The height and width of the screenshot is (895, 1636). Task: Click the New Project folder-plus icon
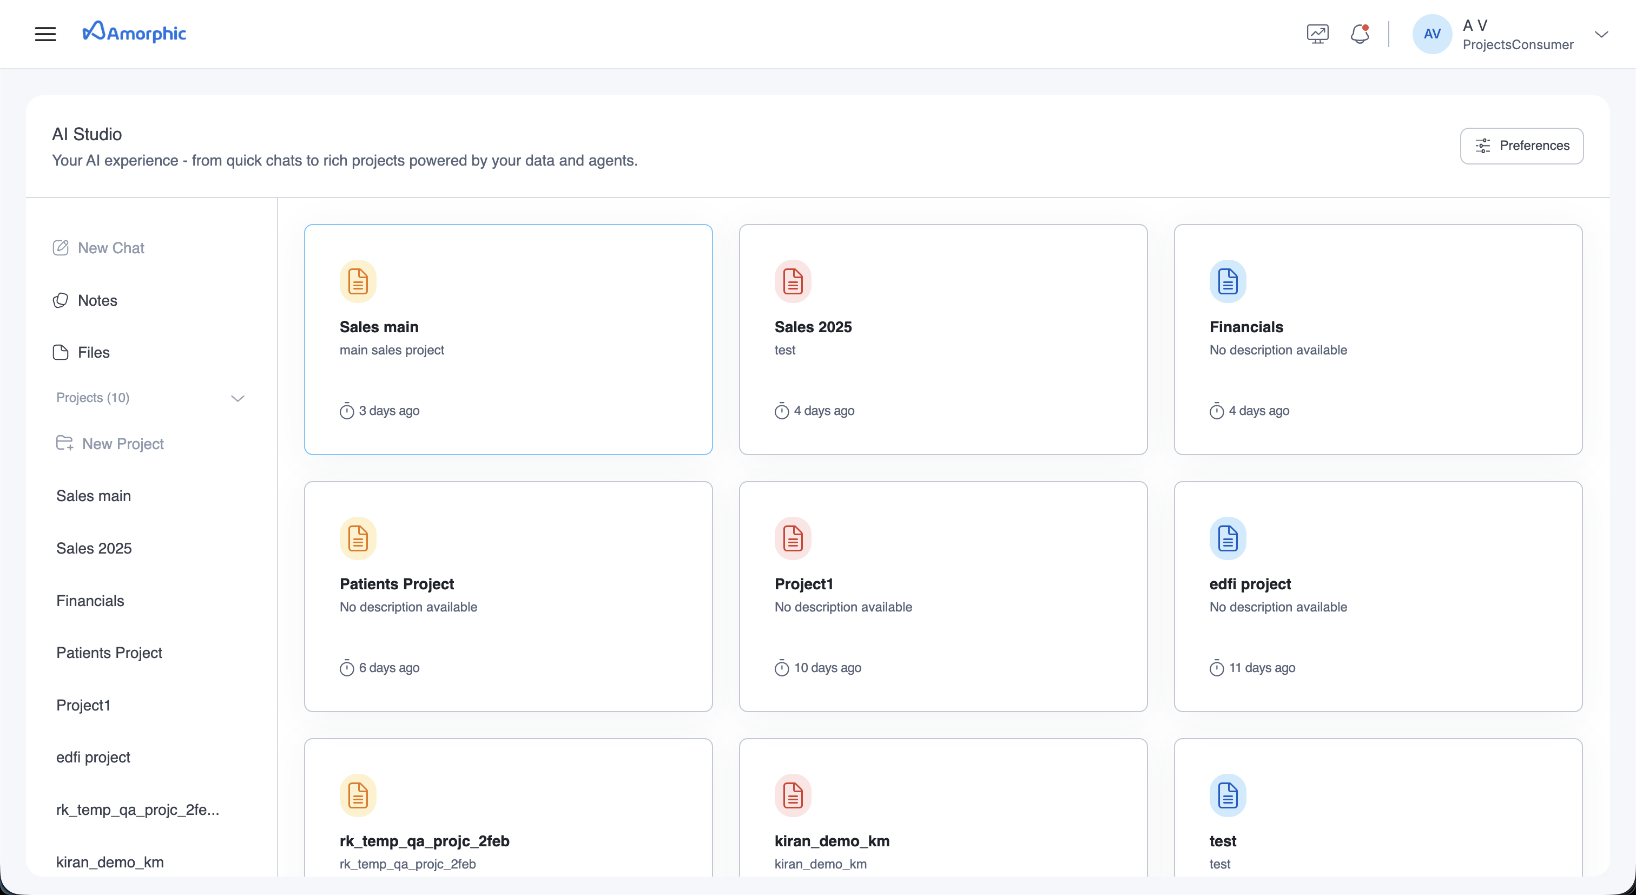pos(65,443)
